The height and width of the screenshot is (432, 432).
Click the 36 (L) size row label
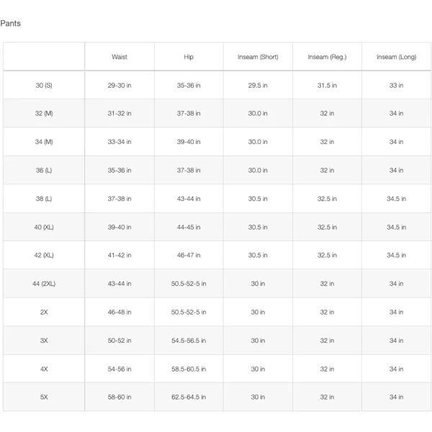pos(44,171)
